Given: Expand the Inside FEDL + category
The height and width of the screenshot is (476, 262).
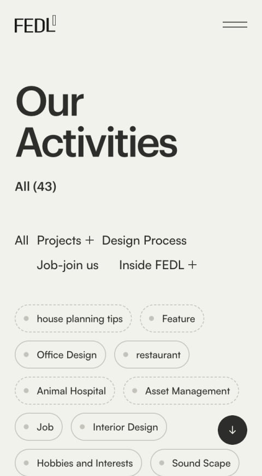Looking at the screenshot, I should [x=158, y=265].
